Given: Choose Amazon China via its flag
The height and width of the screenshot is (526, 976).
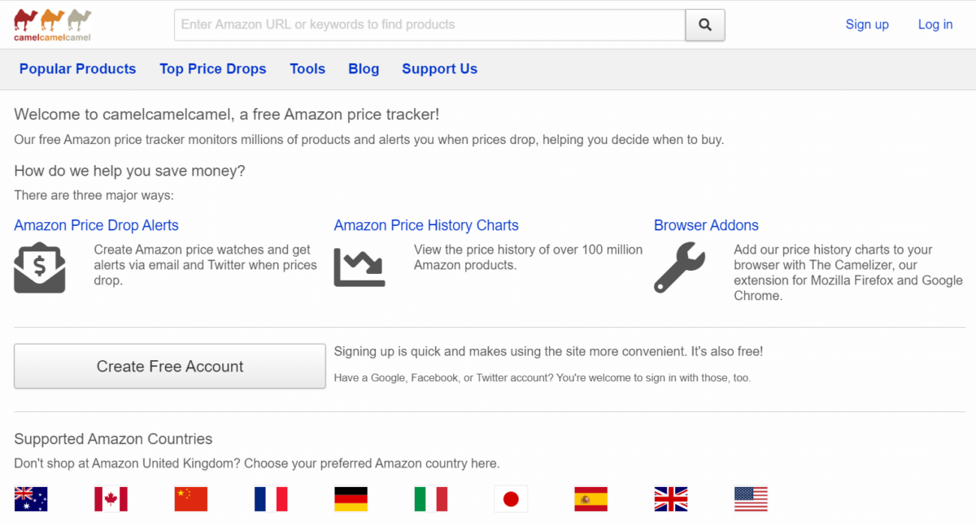Looking at the screenshot, I should pyautogui.click(x=190, y=499).
